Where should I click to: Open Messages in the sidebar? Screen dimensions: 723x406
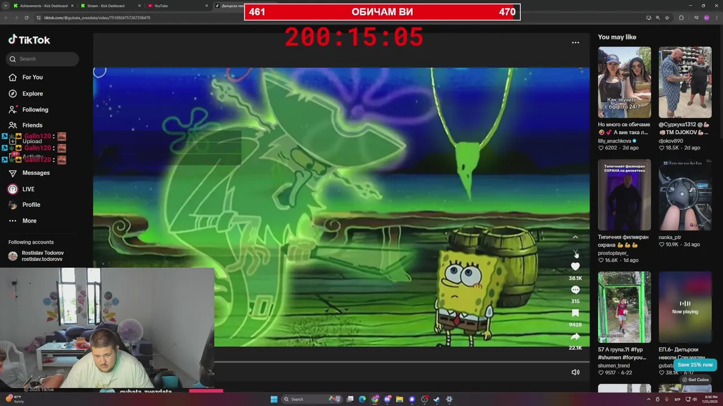click(36, 173)
